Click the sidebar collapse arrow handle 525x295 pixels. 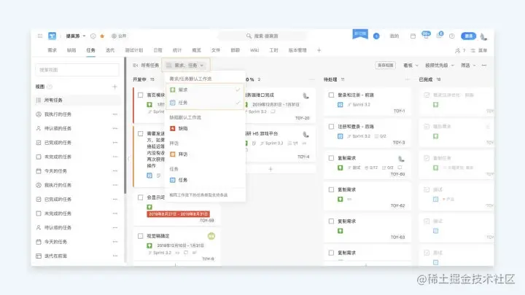coord(128,159)
